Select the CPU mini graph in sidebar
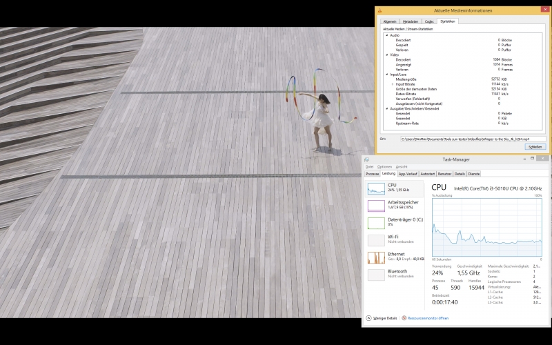This screenshot has width=552, height=345. pyautogui.click(x=376, y=189)
